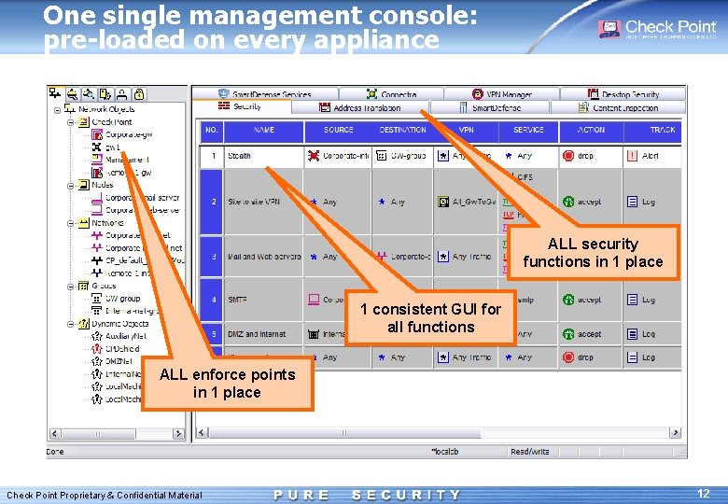Click the GW-group destination in the Stealth rule
This screenshot has height=504, width=728.
(402, 157)
